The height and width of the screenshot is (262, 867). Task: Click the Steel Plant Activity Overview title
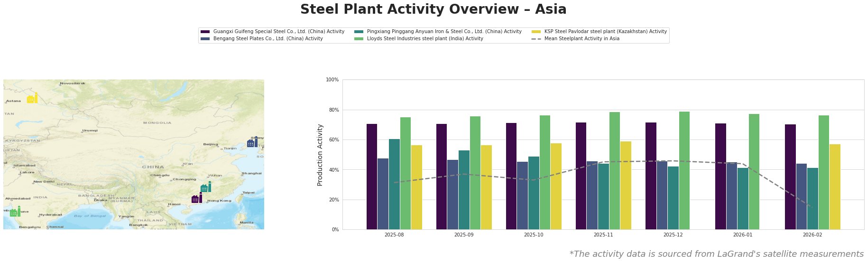[433, 9]
